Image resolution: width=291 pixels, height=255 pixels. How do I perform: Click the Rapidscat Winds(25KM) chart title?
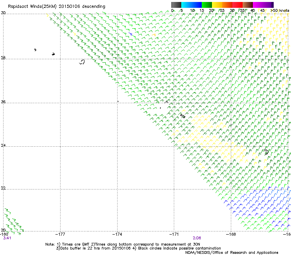point(56,7)
